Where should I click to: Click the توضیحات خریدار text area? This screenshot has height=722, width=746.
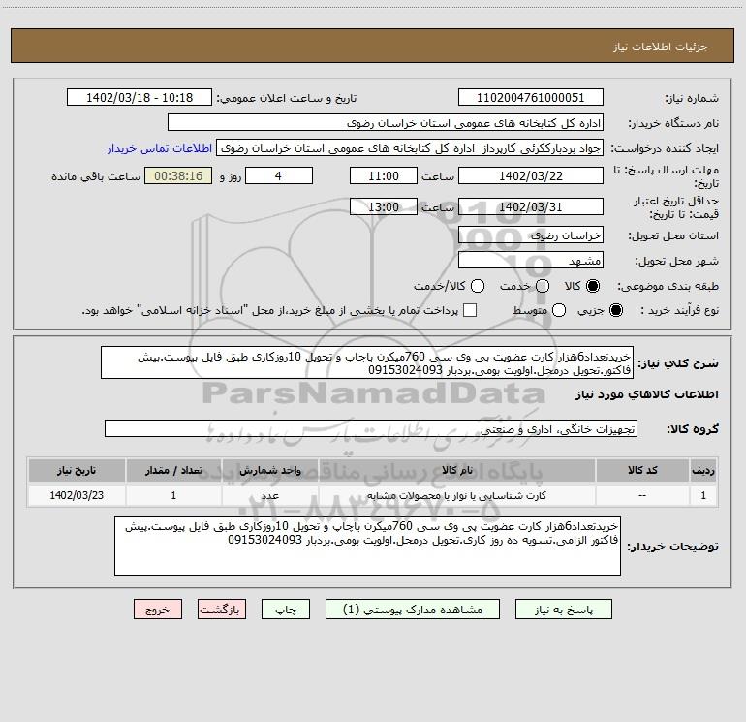pyautogui.click(x=367, y=546)
